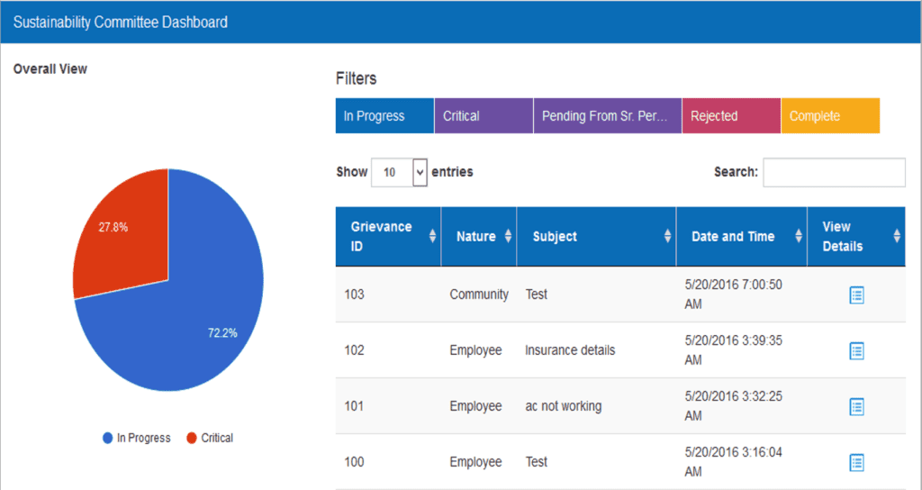Filter by Pending From Sr. Person
This screenshot has width=922, height=490.
pos(607,116)
